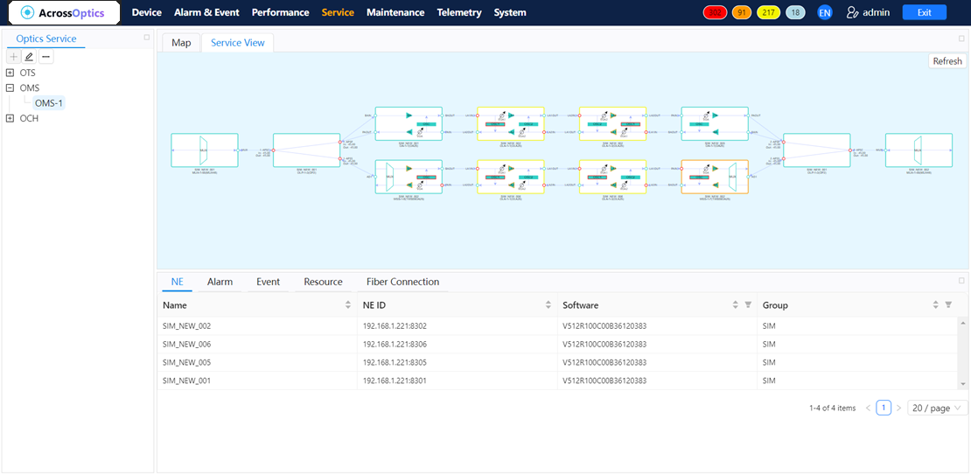Open the admin user profile icon
The width and height of the screenshot is (971, 475).
853,12
